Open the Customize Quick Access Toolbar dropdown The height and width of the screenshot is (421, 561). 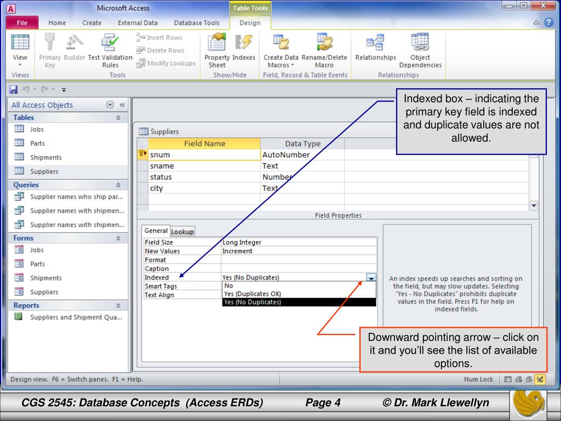(x=64, y=90)
